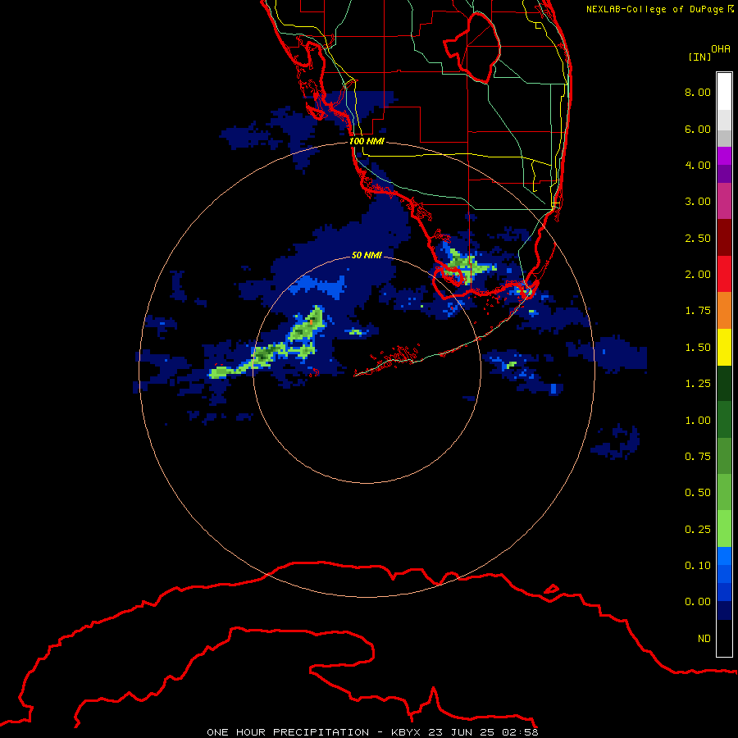
Task: Select the 0.75 scale label
Action: point(698,457)
